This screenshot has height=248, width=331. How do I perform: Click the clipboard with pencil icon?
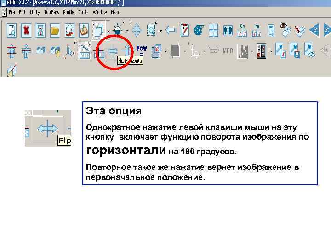[x=184, y=30]
